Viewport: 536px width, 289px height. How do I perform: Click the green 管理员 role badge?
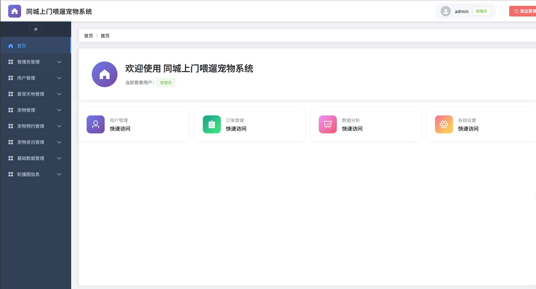(482, 11)
